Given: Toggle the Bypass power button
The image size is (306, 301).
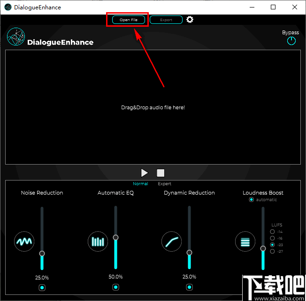Looking at the screenshot, I should pyautogui.click(x=291, y=41).
